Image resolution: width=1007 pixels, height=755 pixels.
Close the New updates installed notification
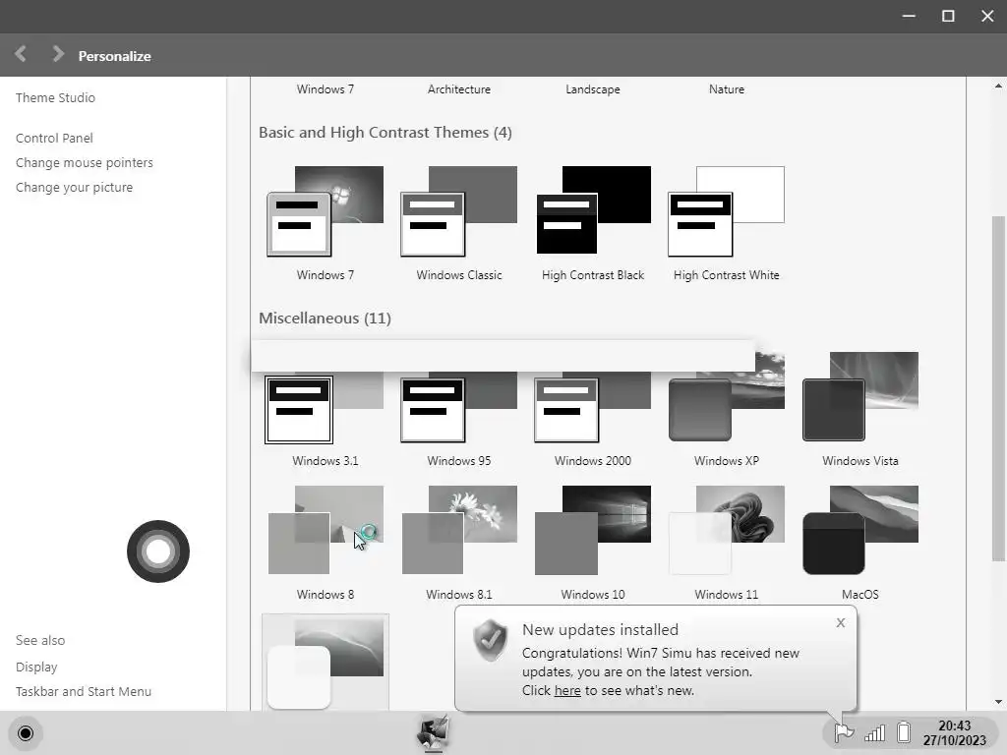(x=841, y=622)
